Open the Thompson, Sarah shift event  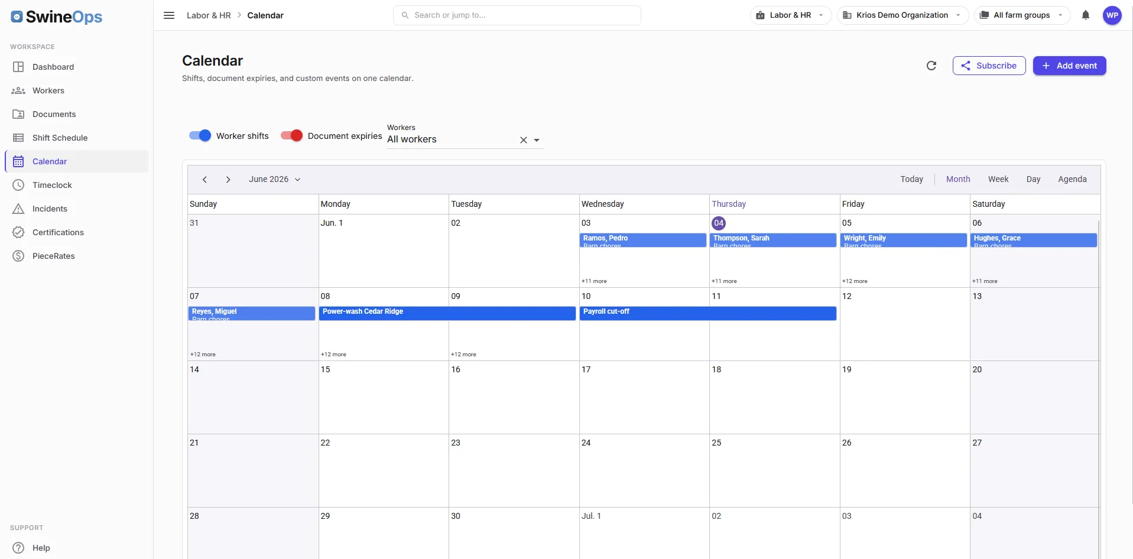[x=773, y=240]
